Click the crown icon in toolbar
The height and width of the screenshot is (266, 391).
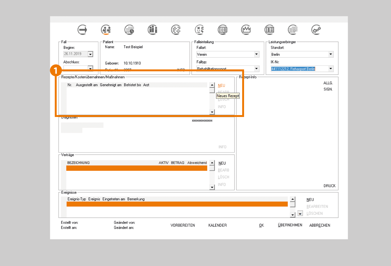click(x=246, y=30)
